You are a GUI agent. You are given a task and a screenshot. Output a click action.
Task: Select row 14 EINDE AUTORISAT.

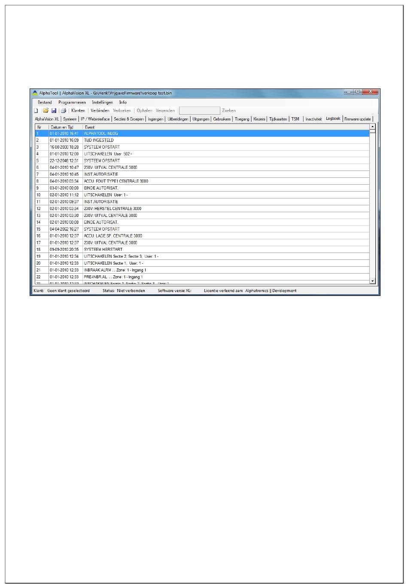click(202, 222)
